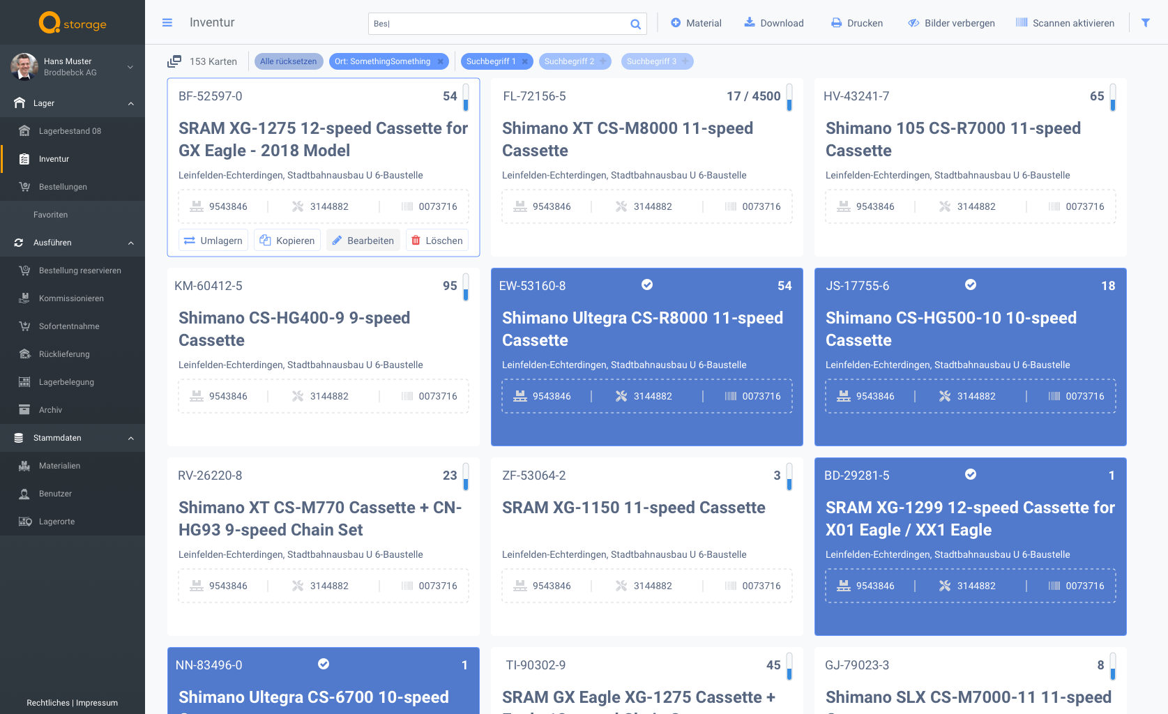Select the Shimano XT CS-M8000 card title
Screen dimensions: 1168x714
click(628, 139)
